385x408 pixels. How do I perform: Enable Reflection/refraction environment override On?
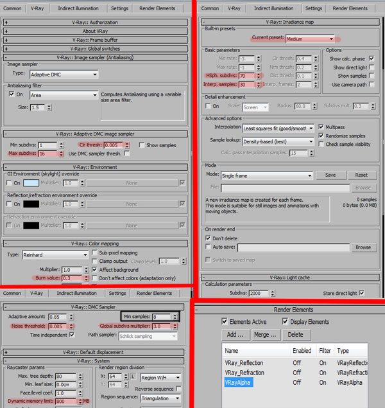click(9, 204)
